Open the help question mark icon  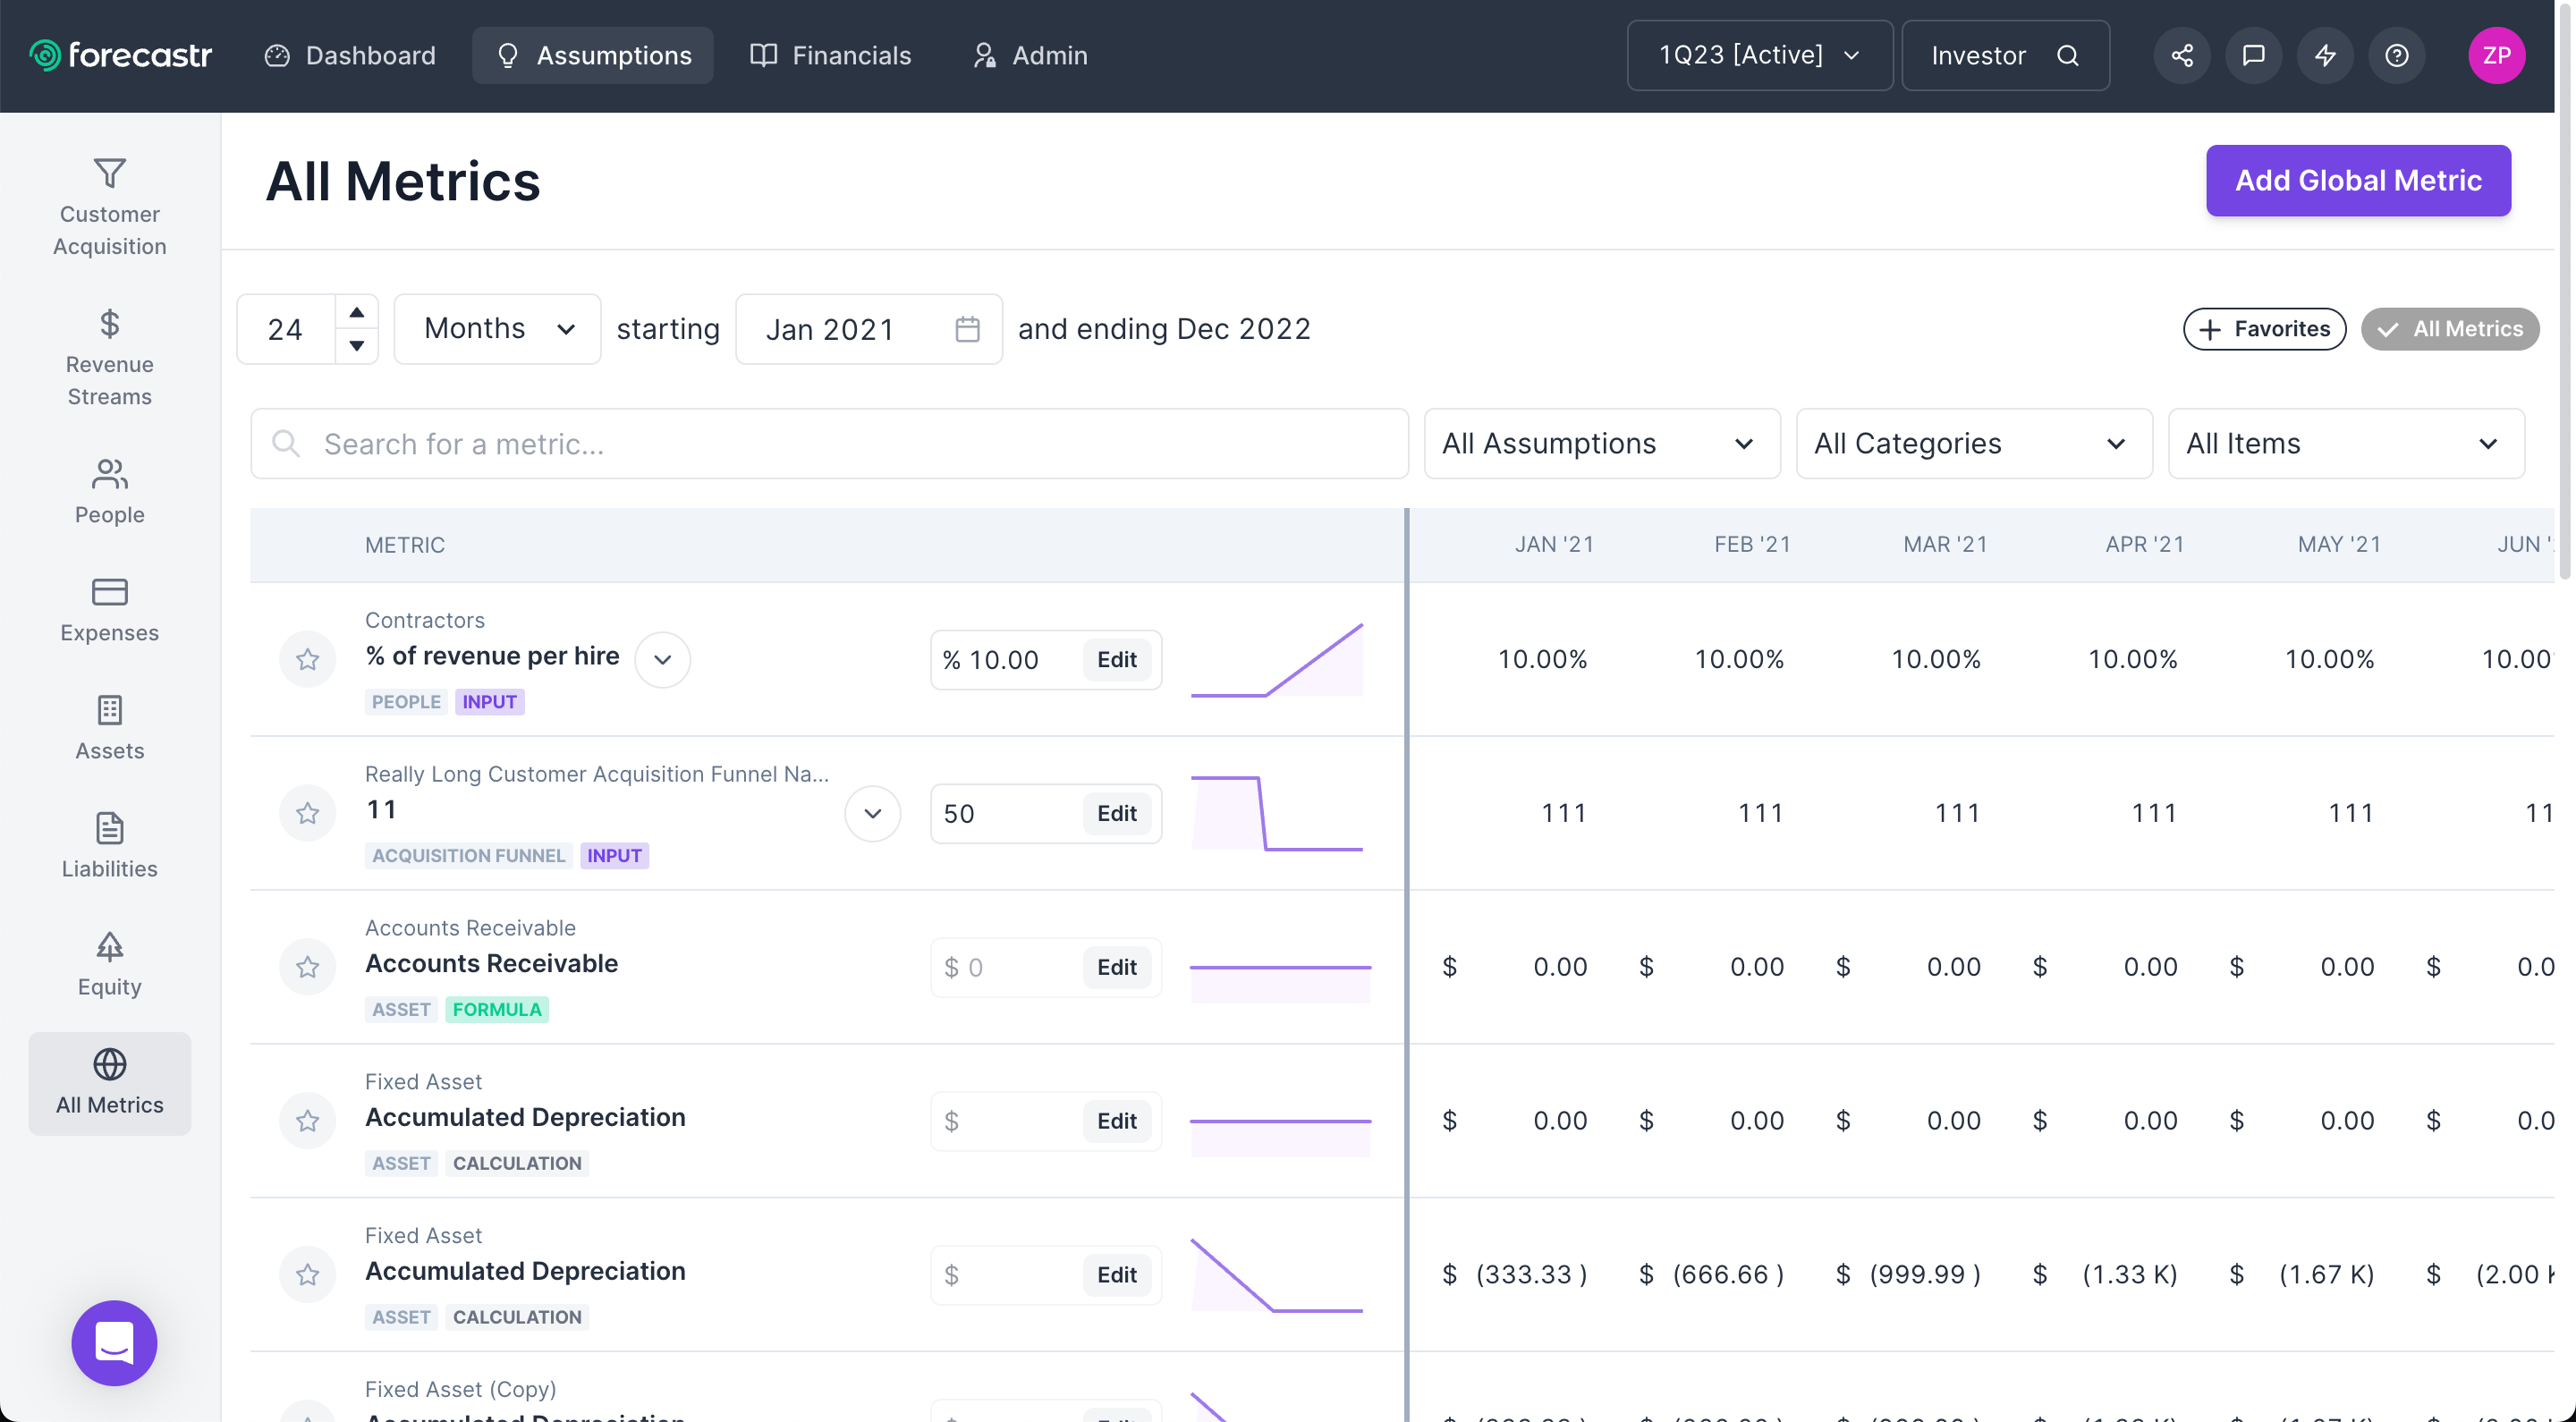tap(2397, 55)
